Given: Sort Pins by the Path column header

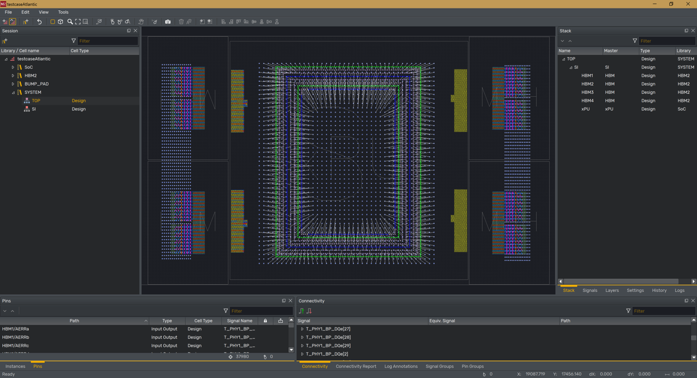Looking at the screenshot, I should point(74,321).
